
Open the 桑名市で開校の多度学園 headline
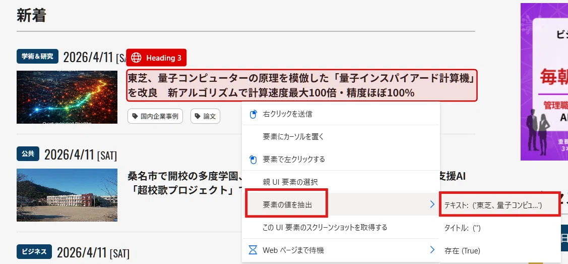point(185,183)
